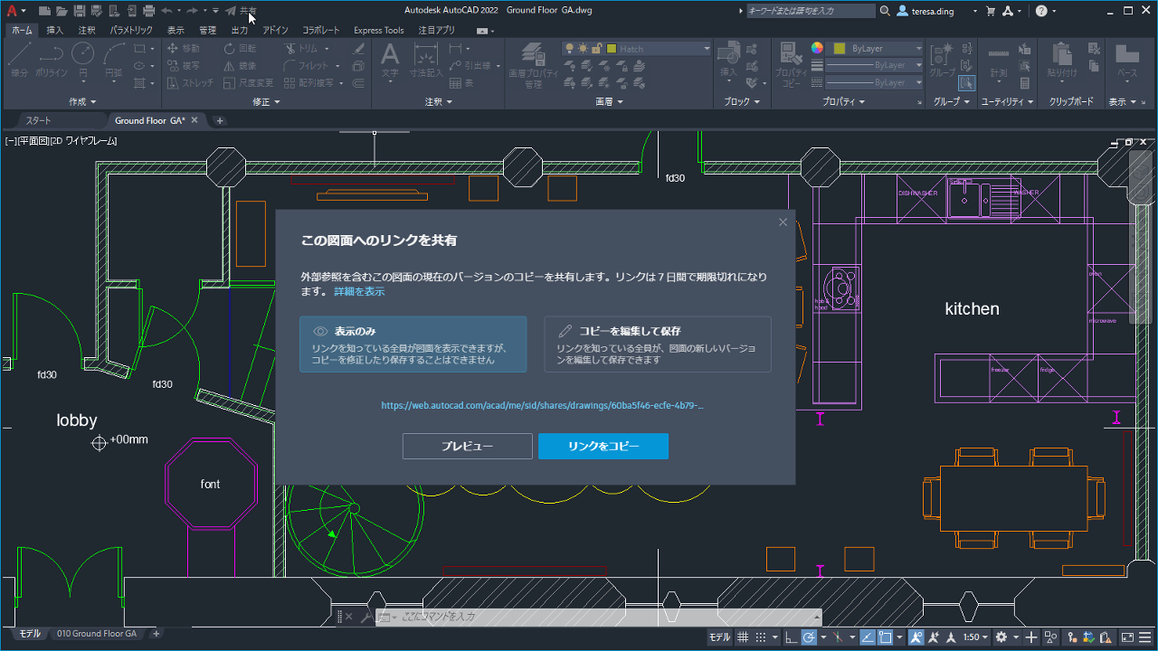Screen dimensions: 1158x651
Task: Open the コラボレート ribbon tab
Action: click(x=321, y=31)
